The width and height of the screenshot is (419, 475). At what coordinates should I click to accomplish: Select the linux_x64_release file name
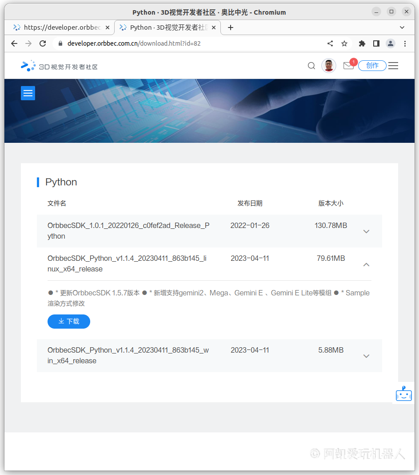coord(127,263)
